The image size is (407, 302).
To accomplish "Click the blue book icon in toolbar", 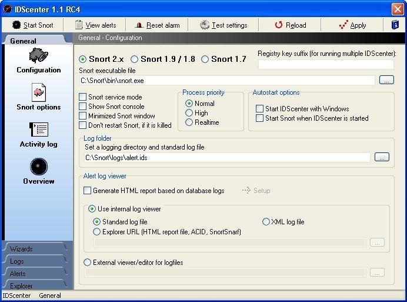I will coord(395,25).
